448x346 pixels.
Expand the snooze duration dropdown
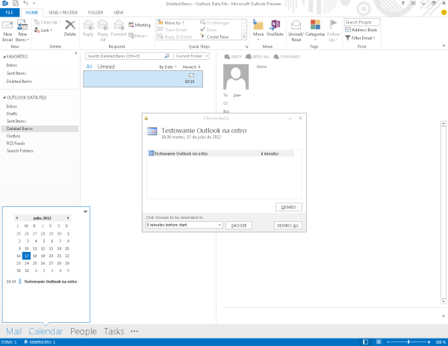pyautogui.click(x=220, y=225)
